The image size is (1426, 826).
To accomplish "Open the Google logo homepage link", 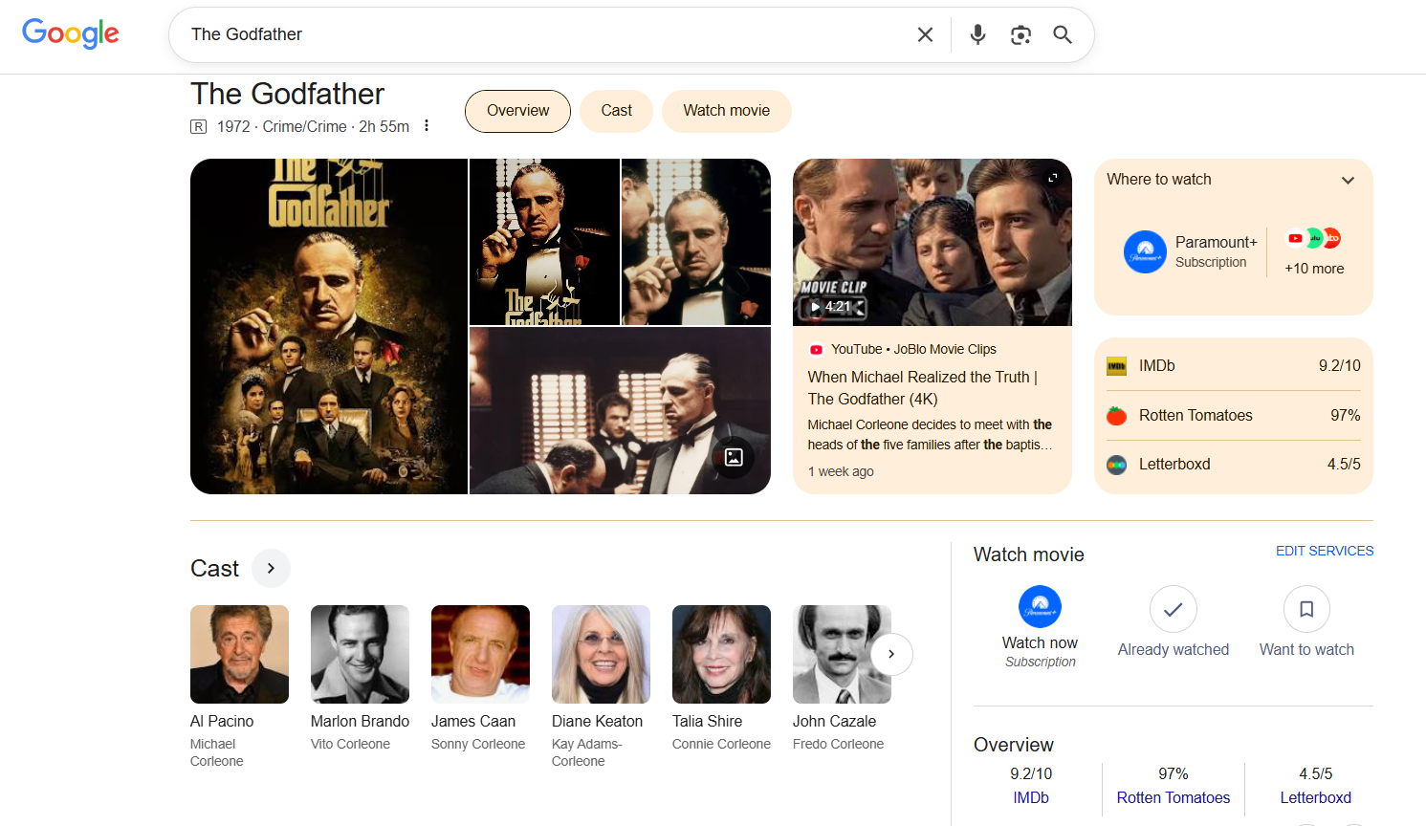I will point(71,33).
